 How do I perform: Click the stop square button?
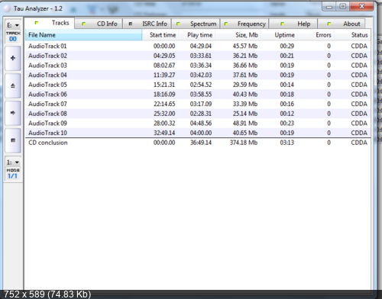point(13,140)
